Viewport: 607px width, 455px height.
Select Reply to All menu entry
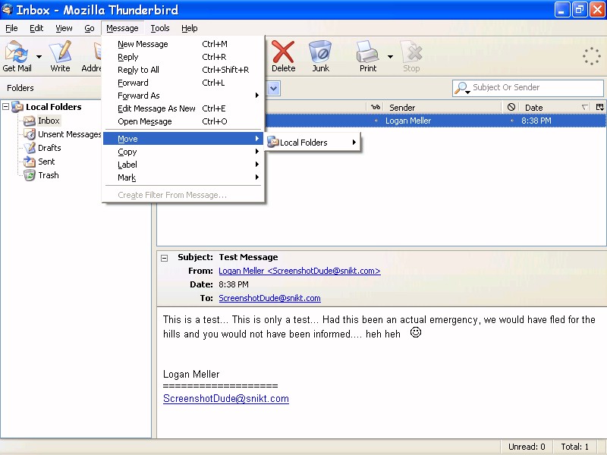pos(183,70)
